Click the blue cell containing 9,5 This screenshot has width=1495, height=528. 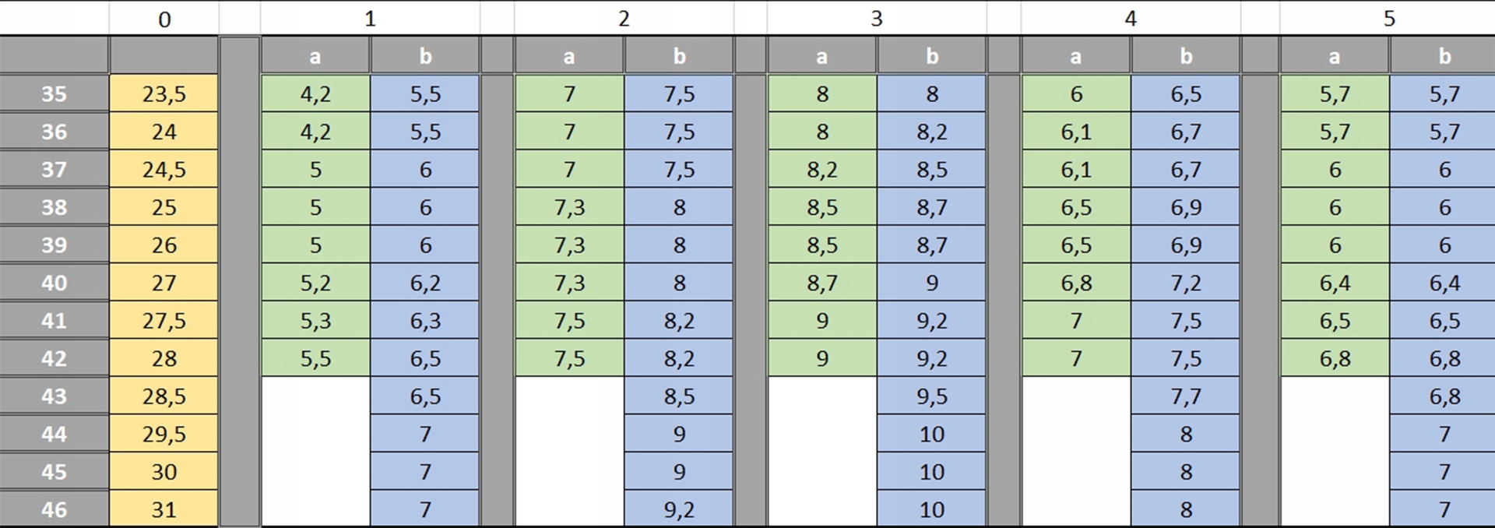click(x=932, y=396)
